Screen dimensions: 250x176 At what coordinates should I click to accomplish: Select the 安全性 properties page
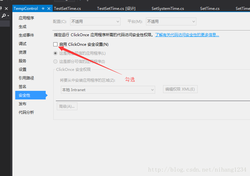coord(30,95)
